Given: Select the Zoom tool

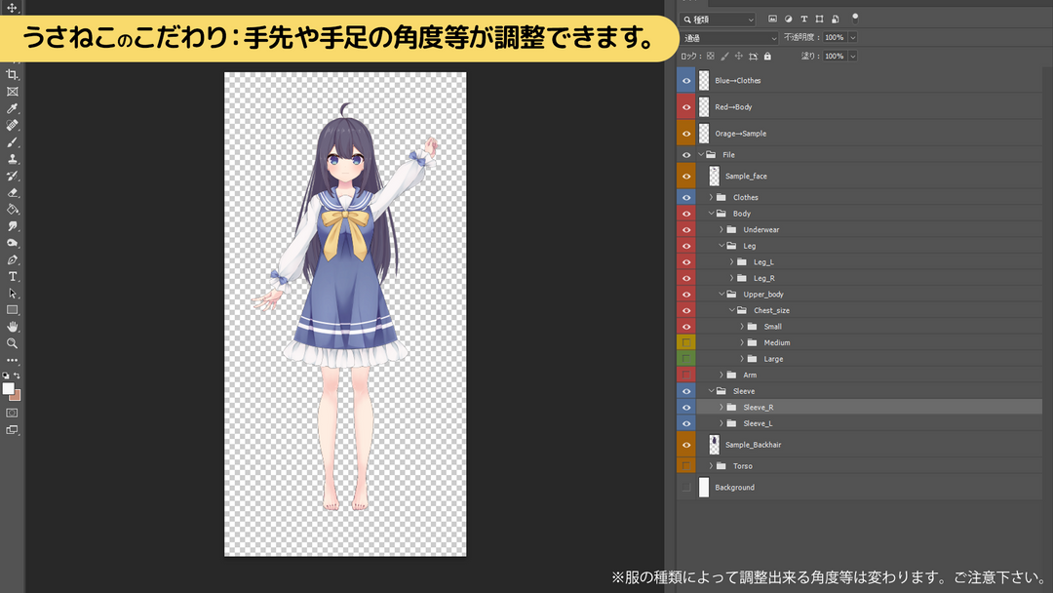Looking at the screenshot, I should [x=13, y=344].
